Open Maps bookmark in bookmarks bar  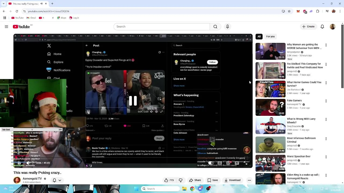click(x=62, y=18)
